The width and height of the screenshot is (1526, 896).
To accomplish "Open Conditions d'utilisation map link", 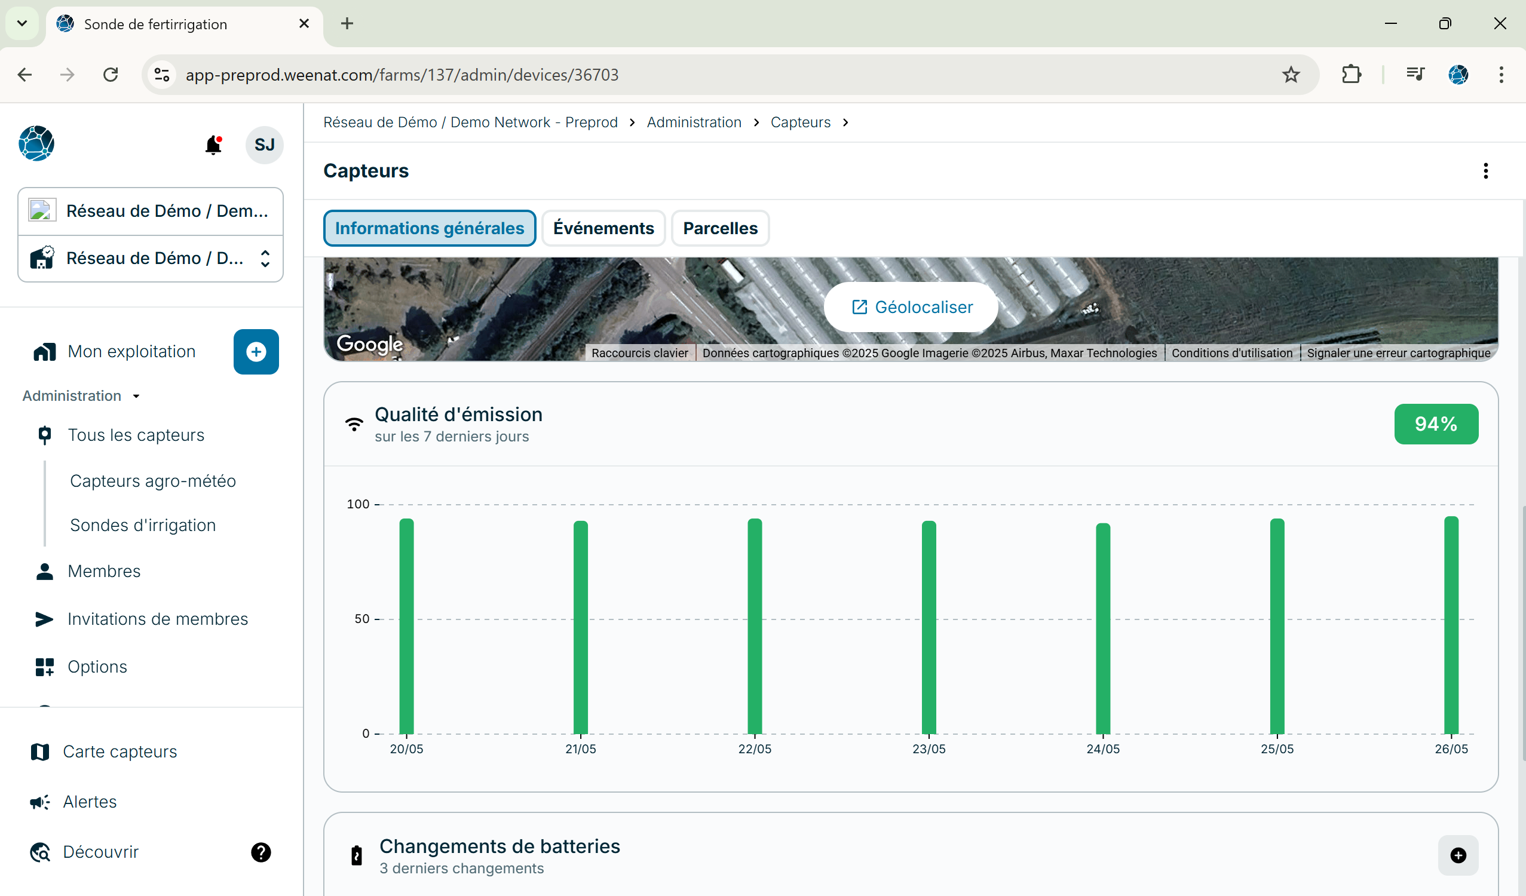I will tap(1231, 353).
